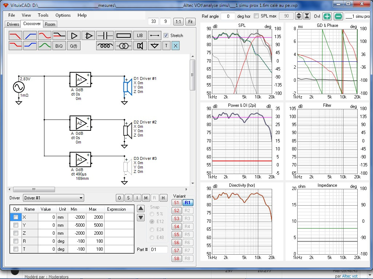Toggle the Stretch checkbox
Image resolution: width=373 pixels, height=279 pixels.
166,36
